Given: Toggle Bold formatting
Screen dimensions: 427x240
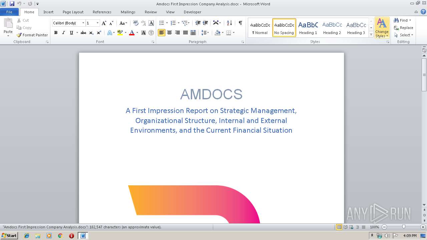Looking at the screenshot, I should pyautogui.click(x=56, y=33).
